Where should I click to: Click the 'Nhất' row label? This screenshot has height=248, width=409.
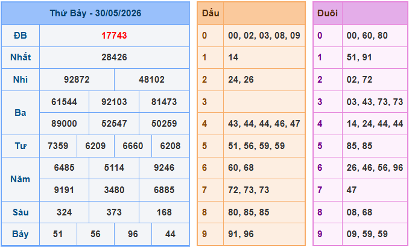(21, 57)
